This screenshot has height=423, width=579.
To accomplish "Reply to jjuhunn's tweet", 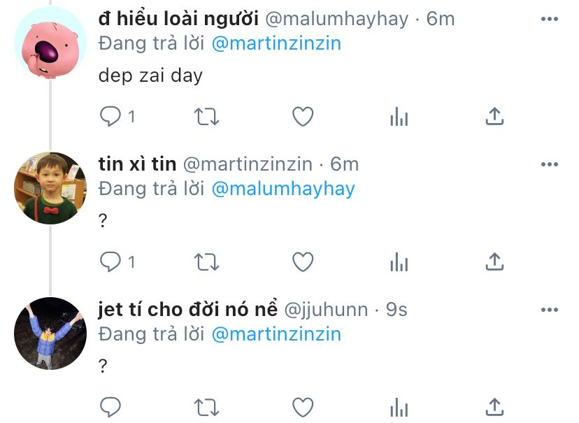I will [110, 407].
